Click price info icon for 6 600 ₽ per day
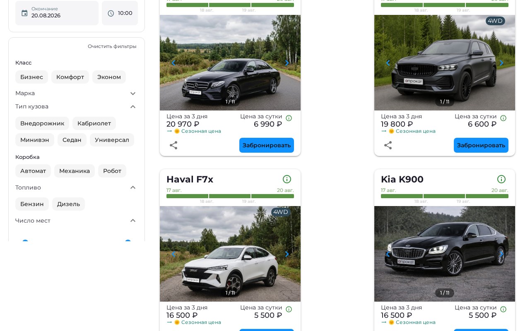The height and width of the screenshot is (331, 530). coord(503,118)
